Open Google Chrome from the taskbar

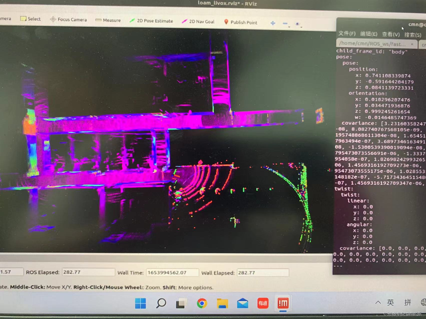(202, 303)
